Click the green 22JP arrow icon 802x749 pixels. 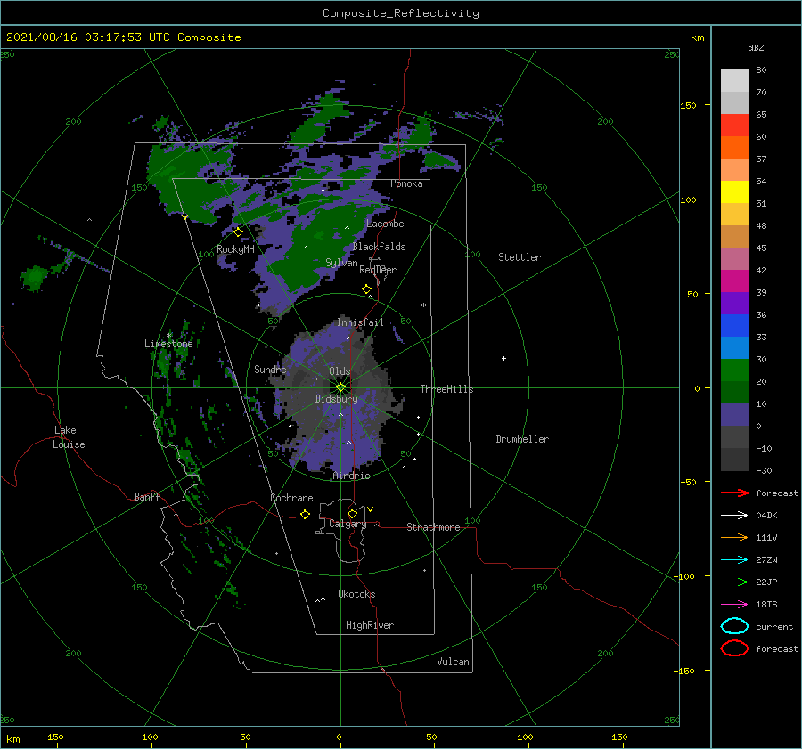click(734, 582)
